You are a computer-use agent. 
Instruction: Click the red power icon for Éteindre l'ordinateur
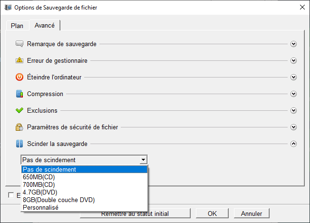click(x=19, y=77)
